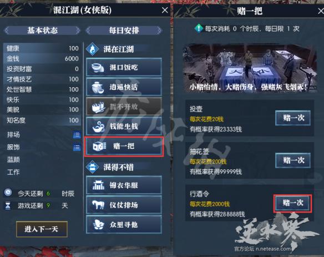The width and height of the screenshot is (324, 257).
Task: Click left arrow of 每日安排 header
Action: pyautogui.click(x=88, y=31)
